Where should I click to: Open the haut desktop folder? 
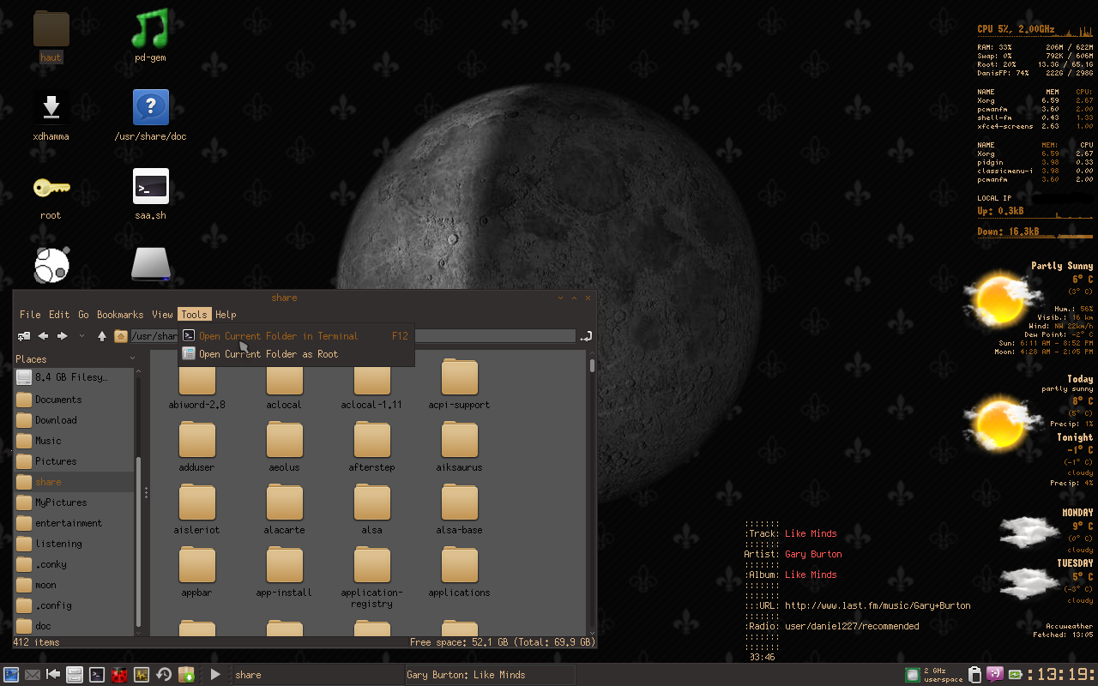[x=51, y=37]
